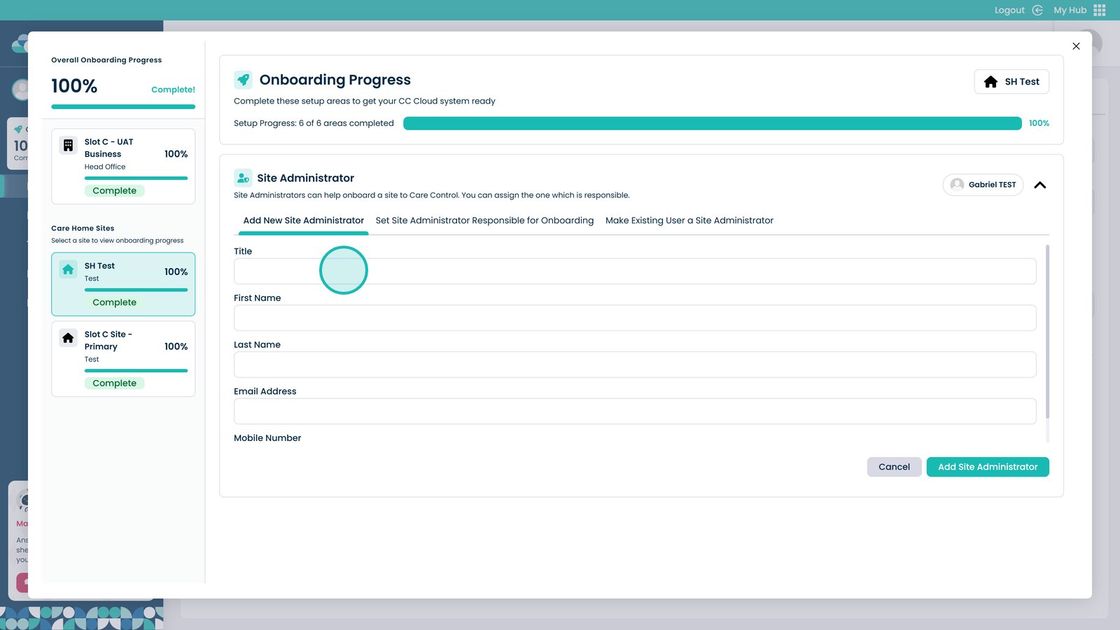Screen dimensions: 1120x630
Task: Click Gabriel TEST avatar icon
Action: [x=957, y=185]
